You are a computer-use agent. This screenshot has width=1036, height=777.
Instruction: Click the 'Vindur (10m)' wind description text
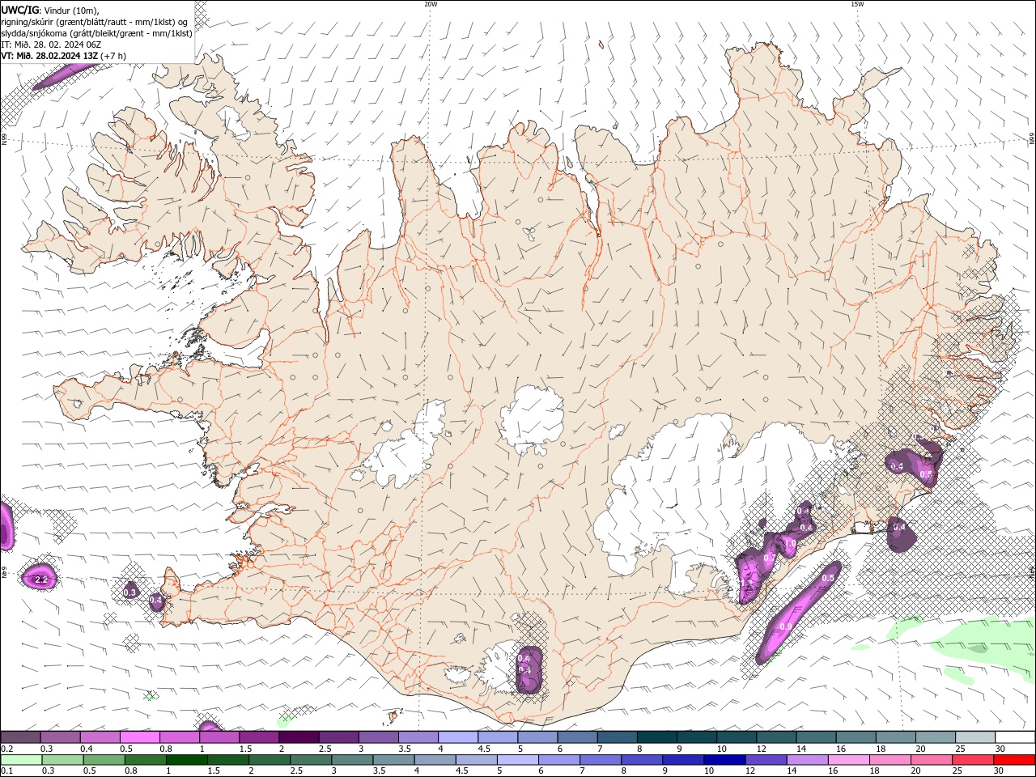point(72,10)
